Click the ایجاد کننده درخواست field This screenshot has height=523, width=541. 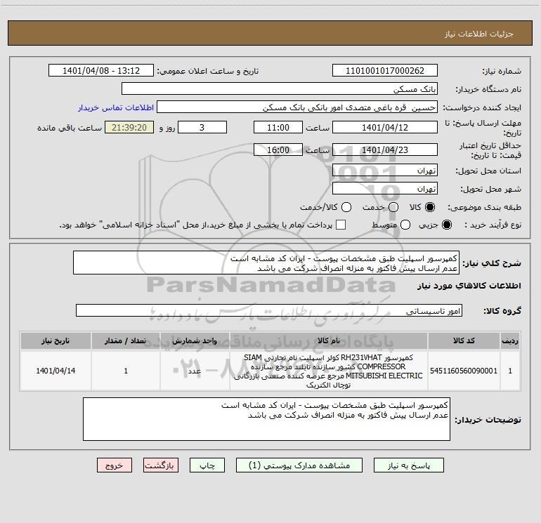point(297,107)
